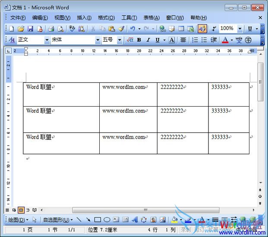Insert clip art
Image resolution: width=268 pixels, height=237 pixels.
[153, 219]
